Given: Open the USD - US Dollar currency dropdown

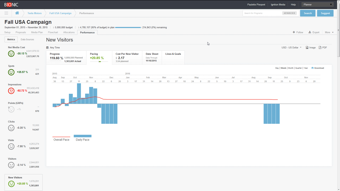Looking at the screenshot, I should [x=291, y=47].
